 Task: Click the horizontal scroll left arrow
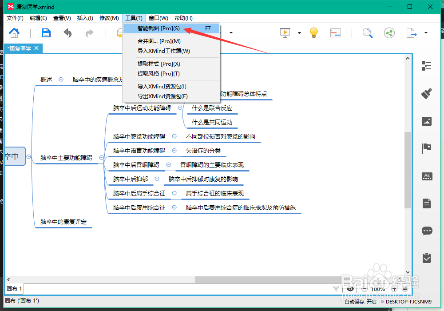pos(8,279)
